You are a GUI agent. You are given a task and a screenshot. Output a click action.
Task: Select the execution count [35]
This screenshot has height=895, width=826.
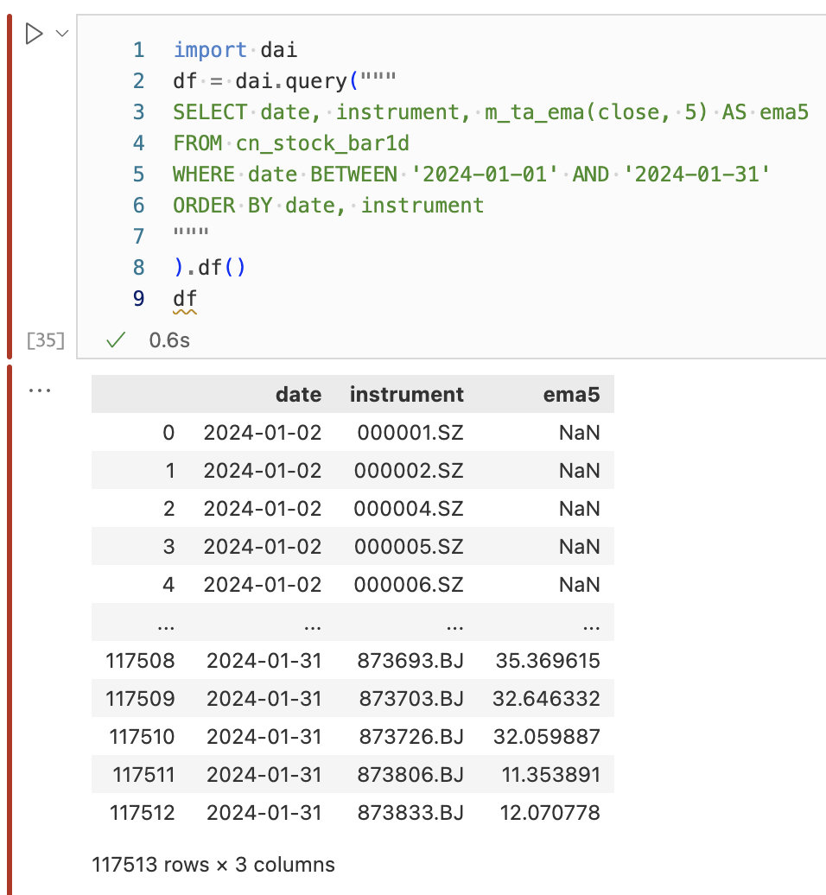pos(46,340)
